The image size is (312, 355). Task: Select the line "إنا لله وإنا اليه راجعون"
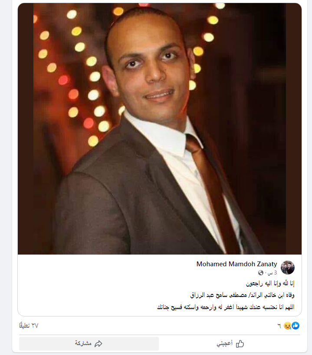[x=270, y=283]
